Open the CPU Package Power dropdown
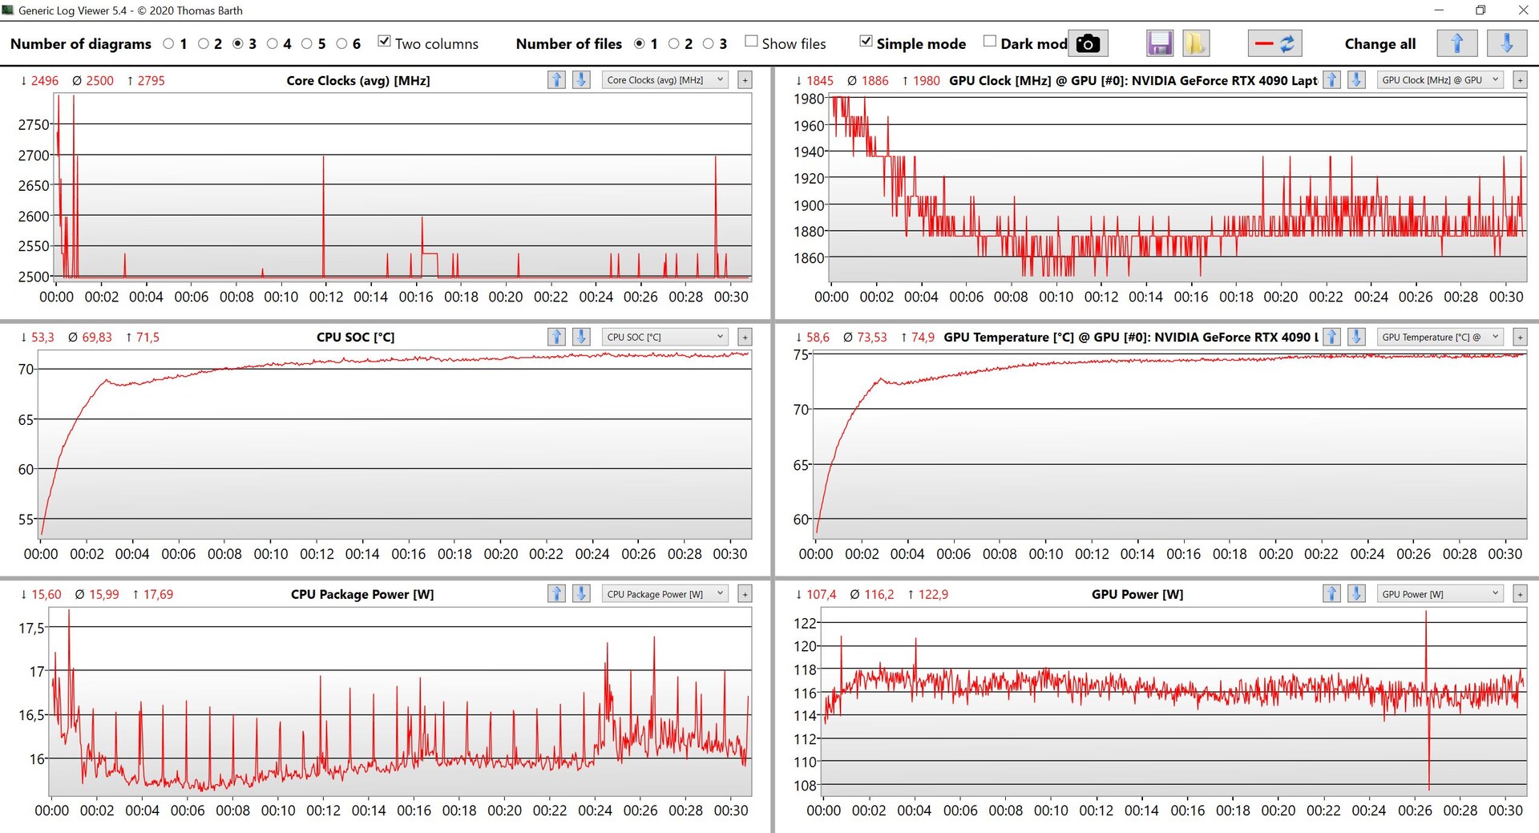The height and width of the screenshot is (833, 1539). (x=664, y=594)
